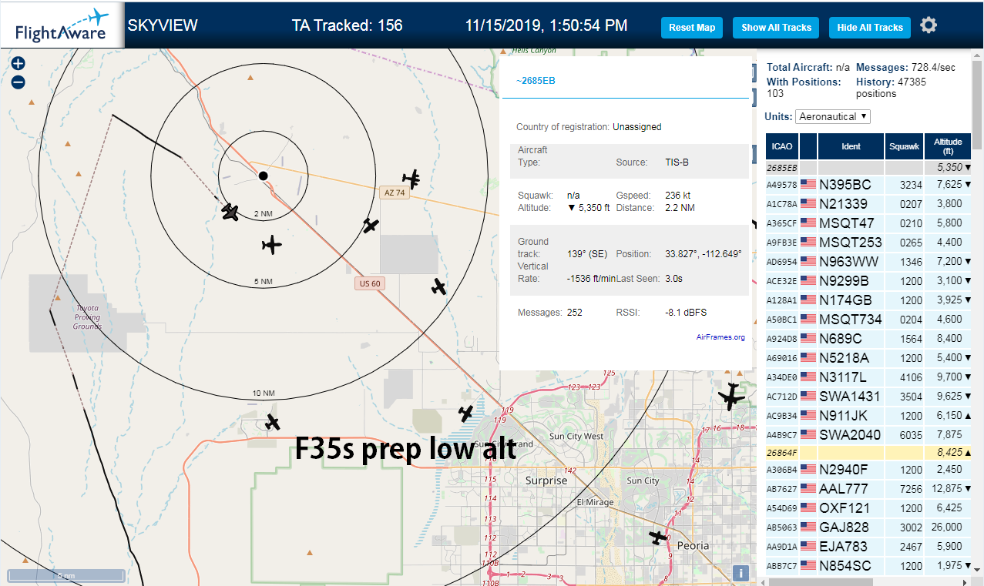Screen dimensions: 984x586
Task: Click Show All Tracks
Action: (776, 28)
